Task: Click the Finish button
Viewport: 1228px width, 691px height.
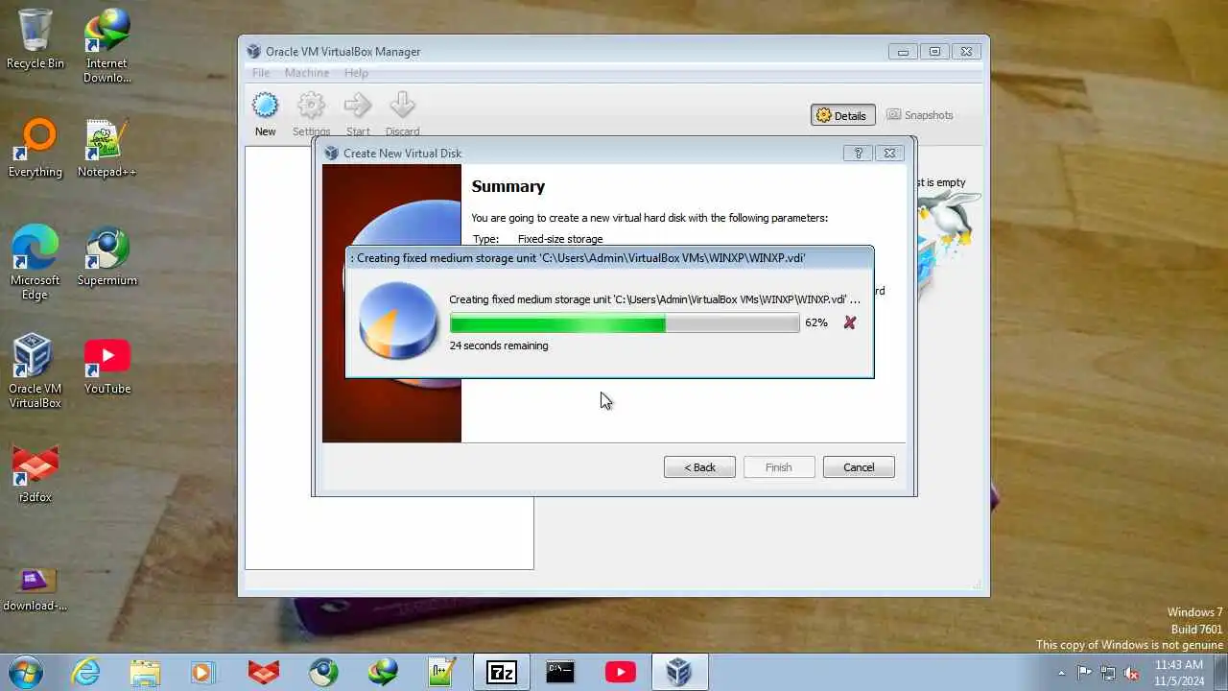Action: pos(779,467)
